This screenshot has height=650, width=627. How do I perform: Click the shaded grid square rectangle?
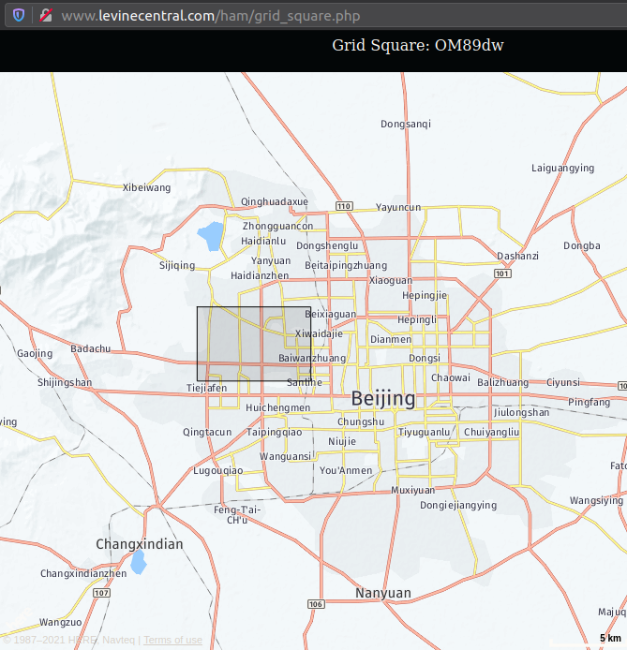(253, 344)
